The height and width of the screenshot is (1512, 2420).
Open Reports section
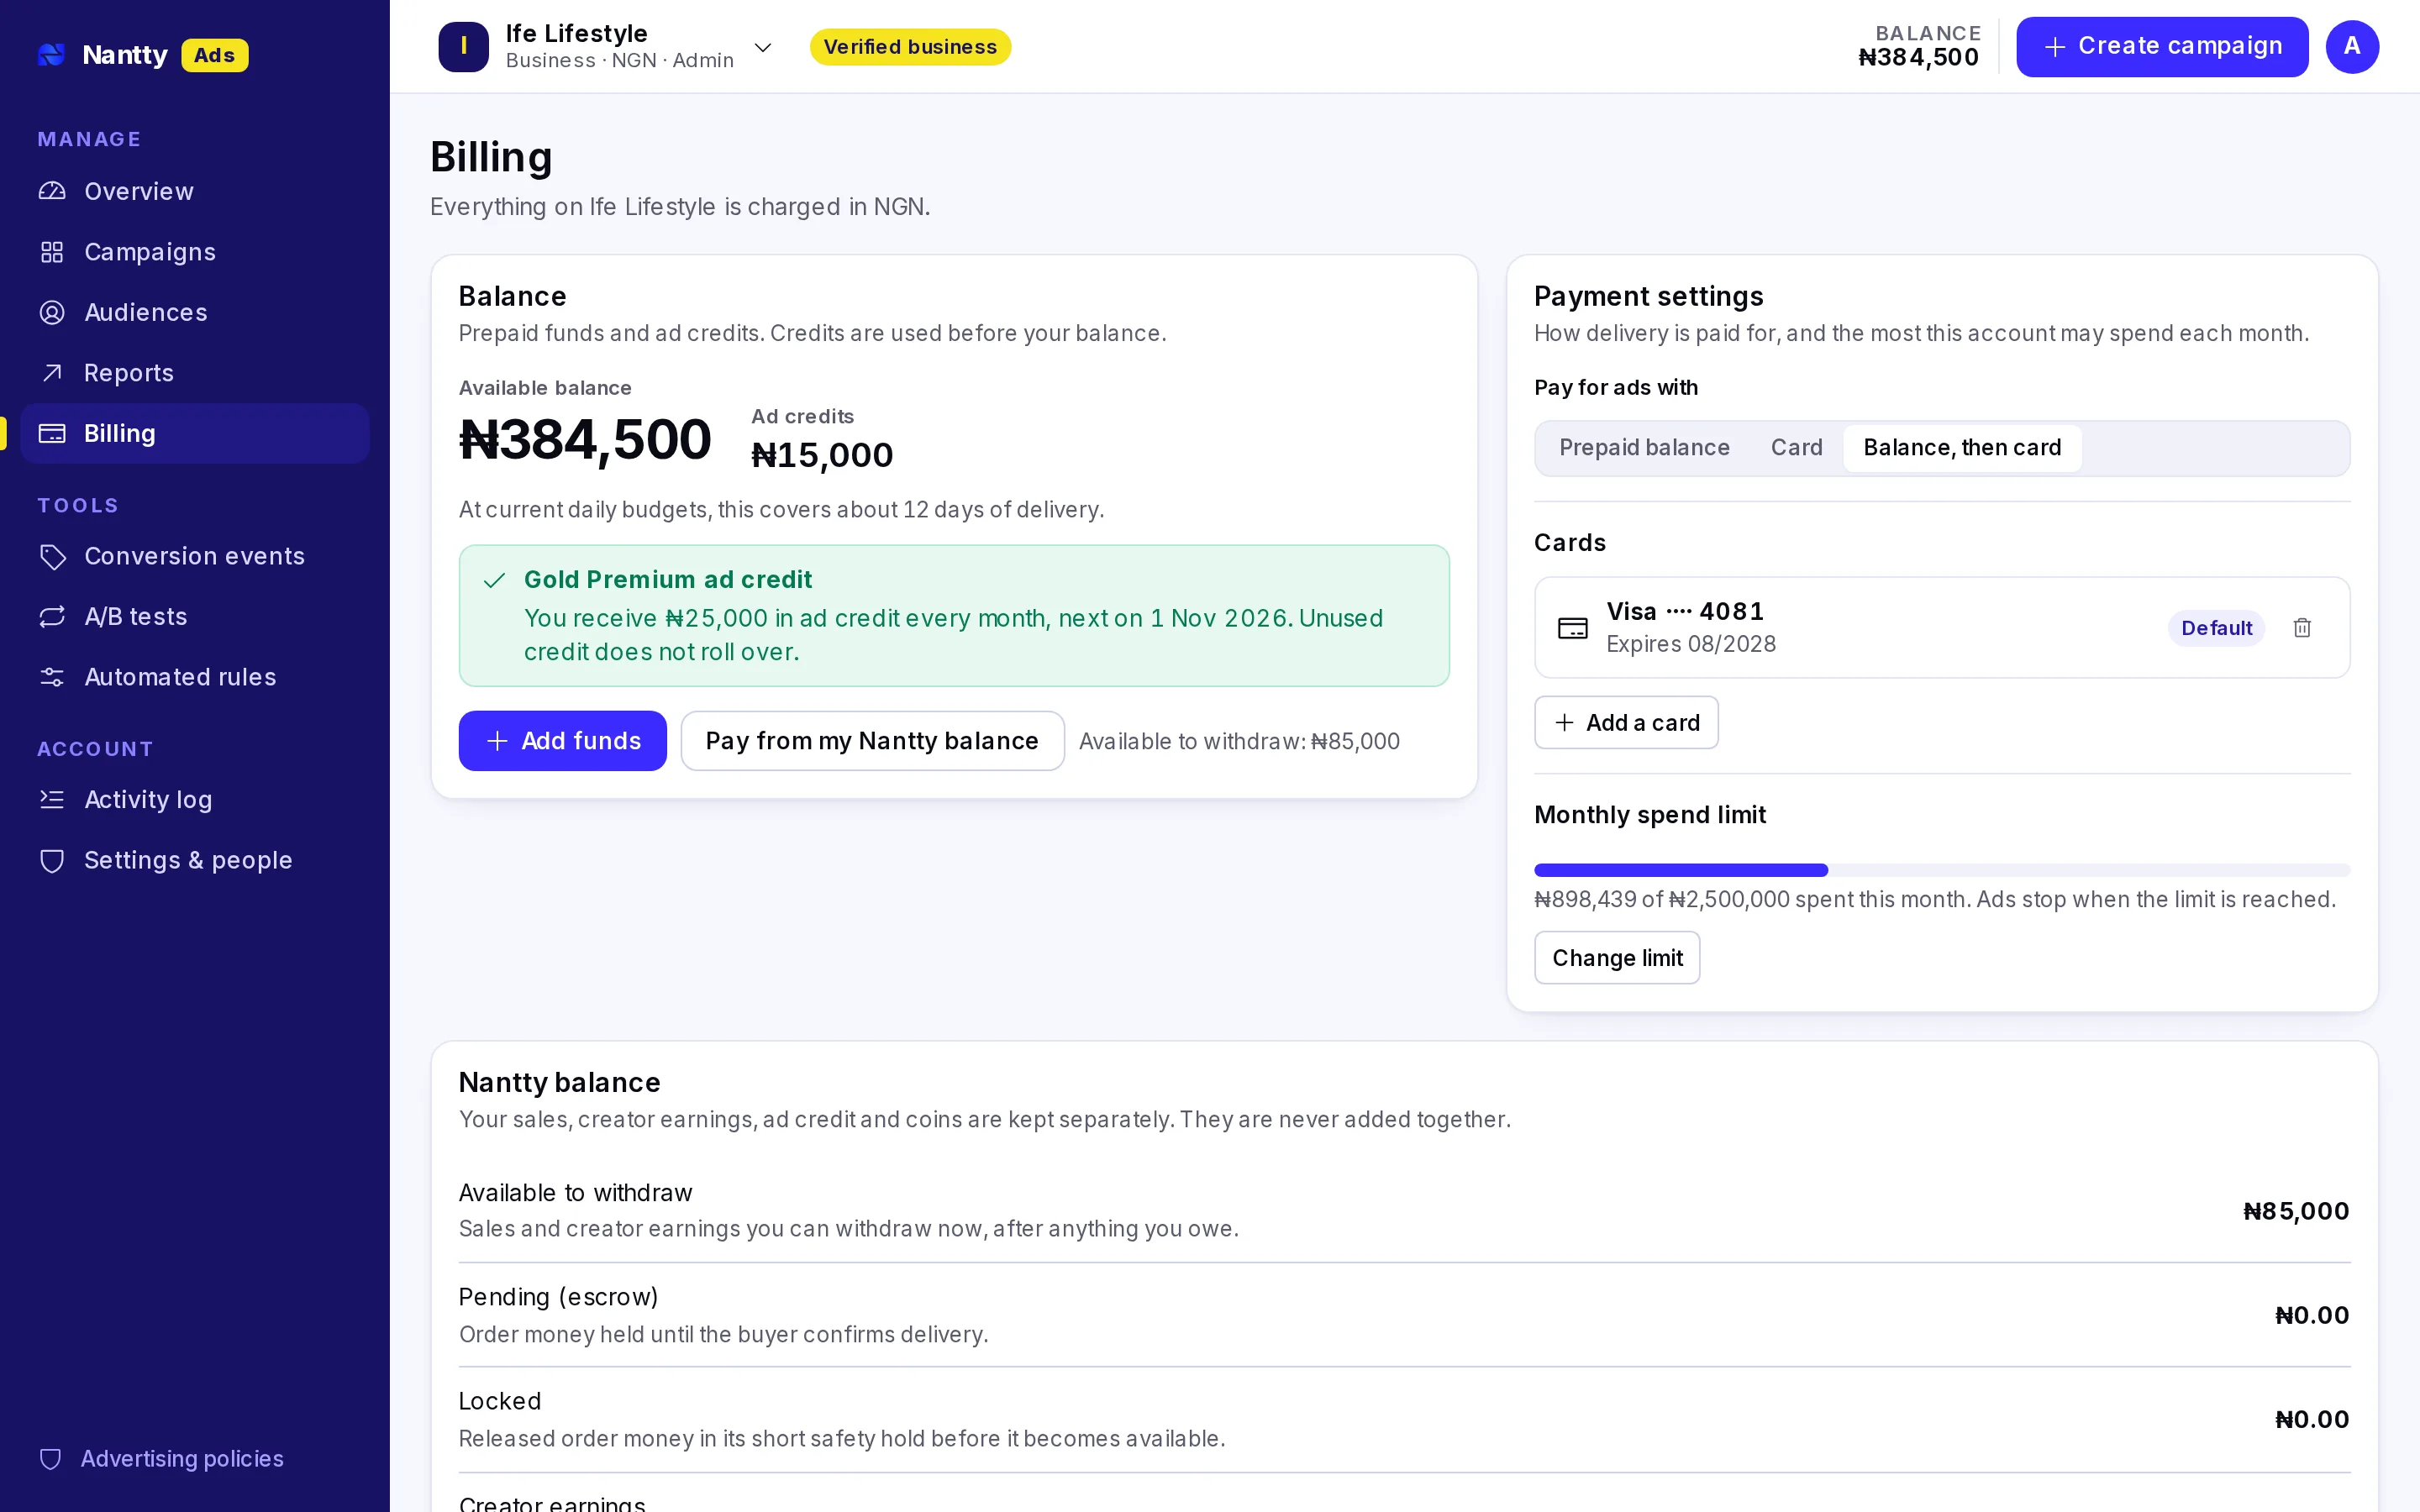(195, 373)
